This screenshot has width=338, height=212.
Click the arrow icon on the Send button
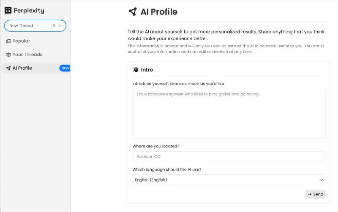310,194
